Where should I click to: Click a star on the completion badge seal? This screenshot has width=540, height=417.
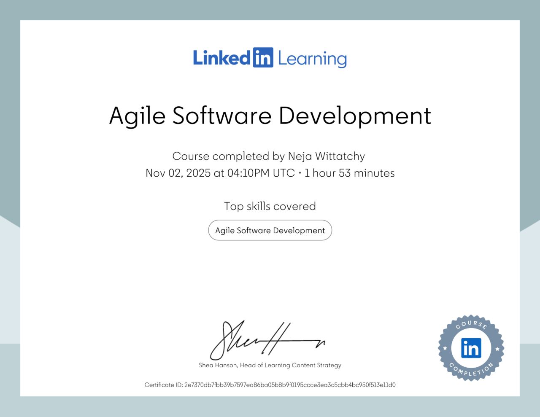coord(445,348)
